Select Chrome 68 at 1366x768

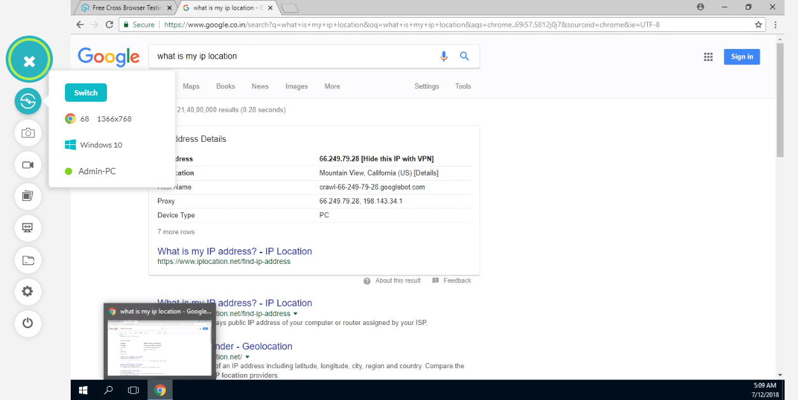[x=99, y=118]
